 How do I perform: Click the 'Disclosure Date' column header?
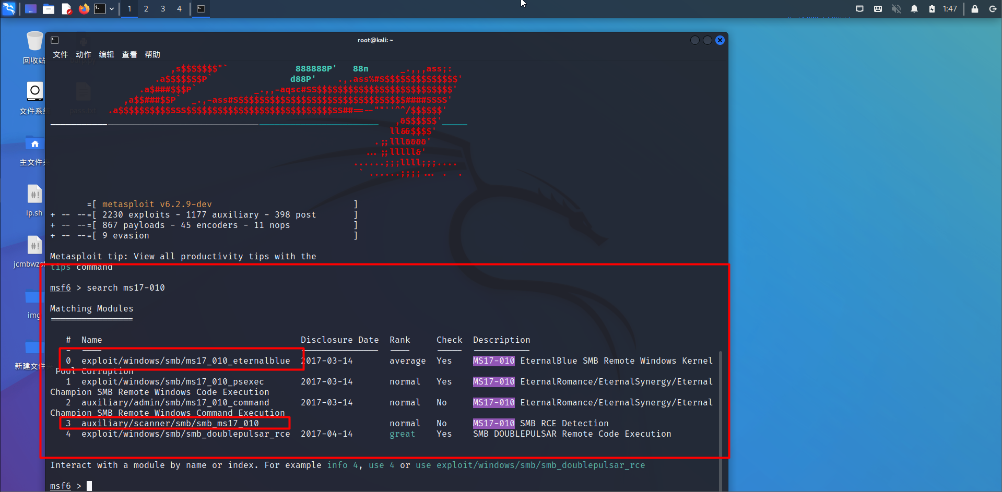(x=340, y=340)
